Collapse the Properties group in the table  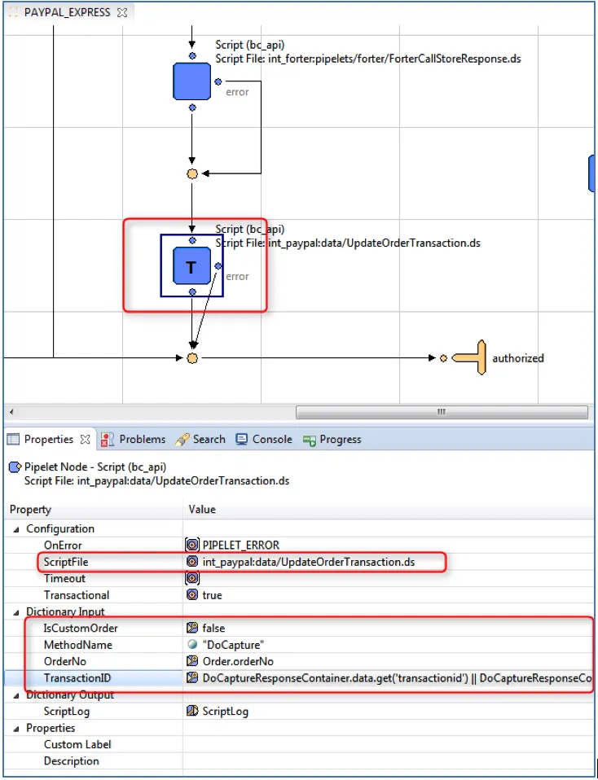(16, 729)
